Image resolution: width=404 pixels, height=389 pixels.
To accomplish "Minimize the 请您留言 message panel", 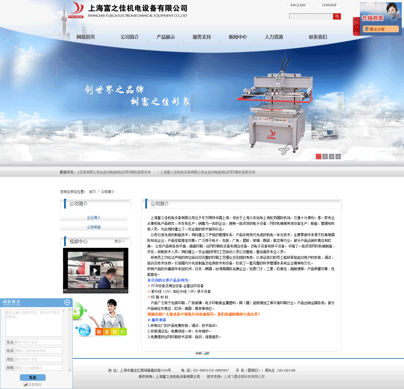I will pyautogui.click(x=67, y=302).
